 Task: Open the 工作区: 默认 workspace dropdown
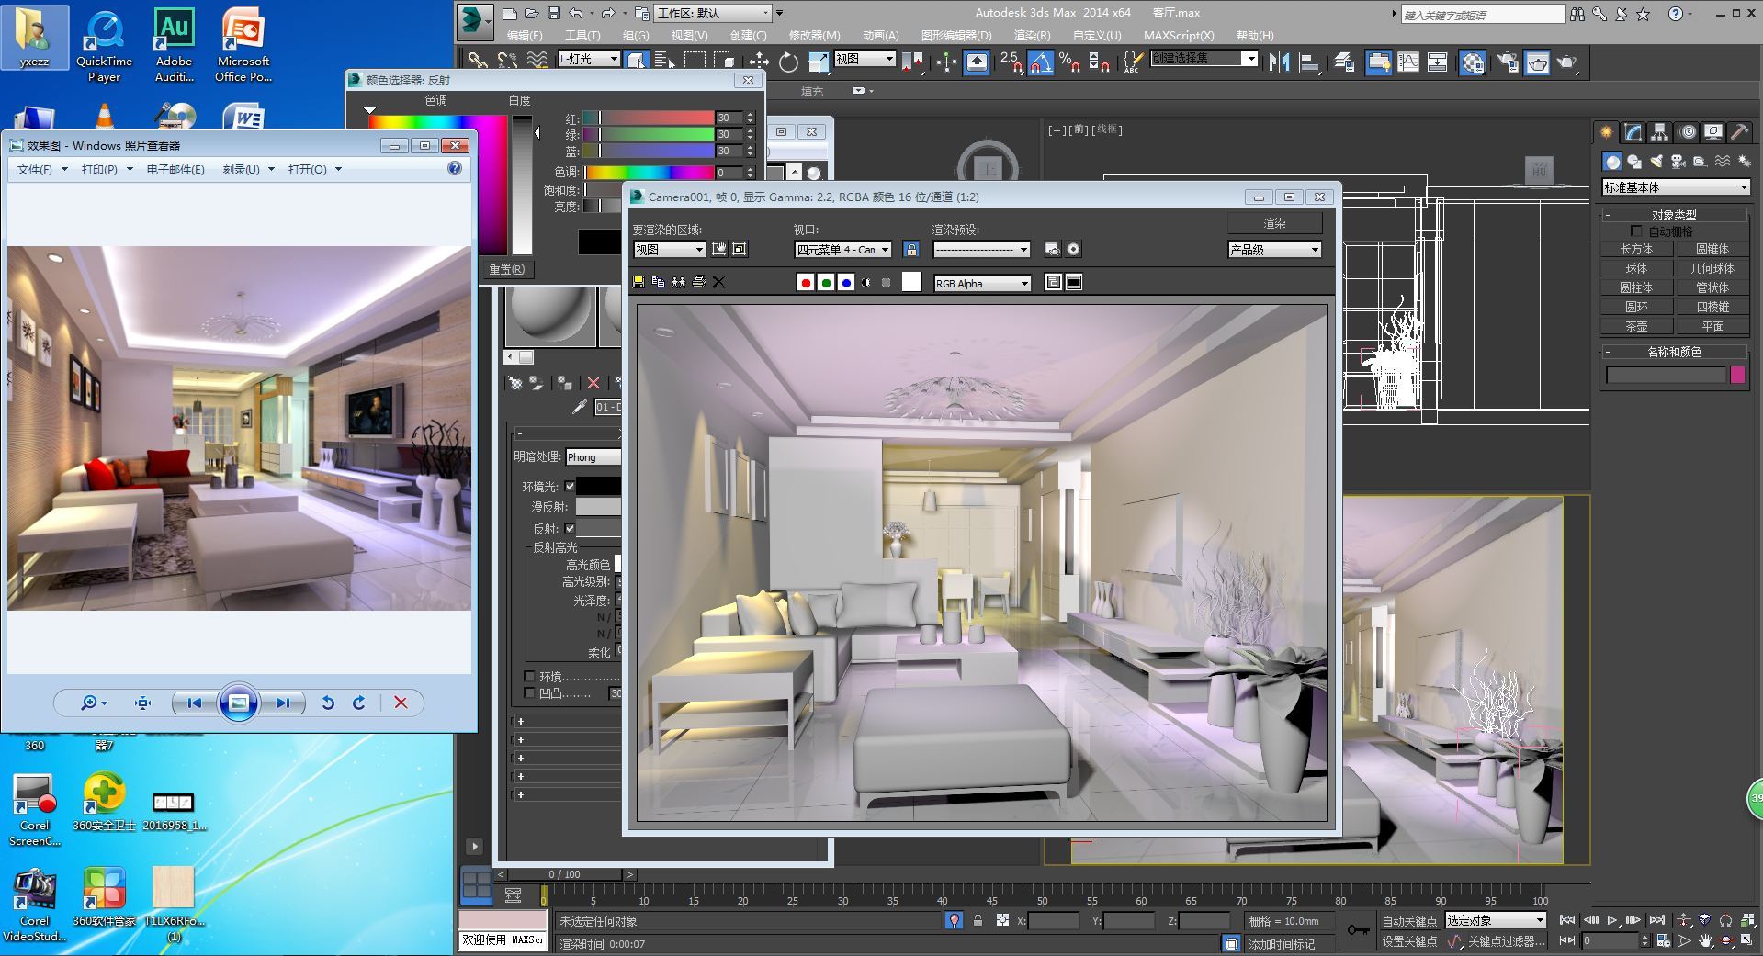(x=713, y=13)
